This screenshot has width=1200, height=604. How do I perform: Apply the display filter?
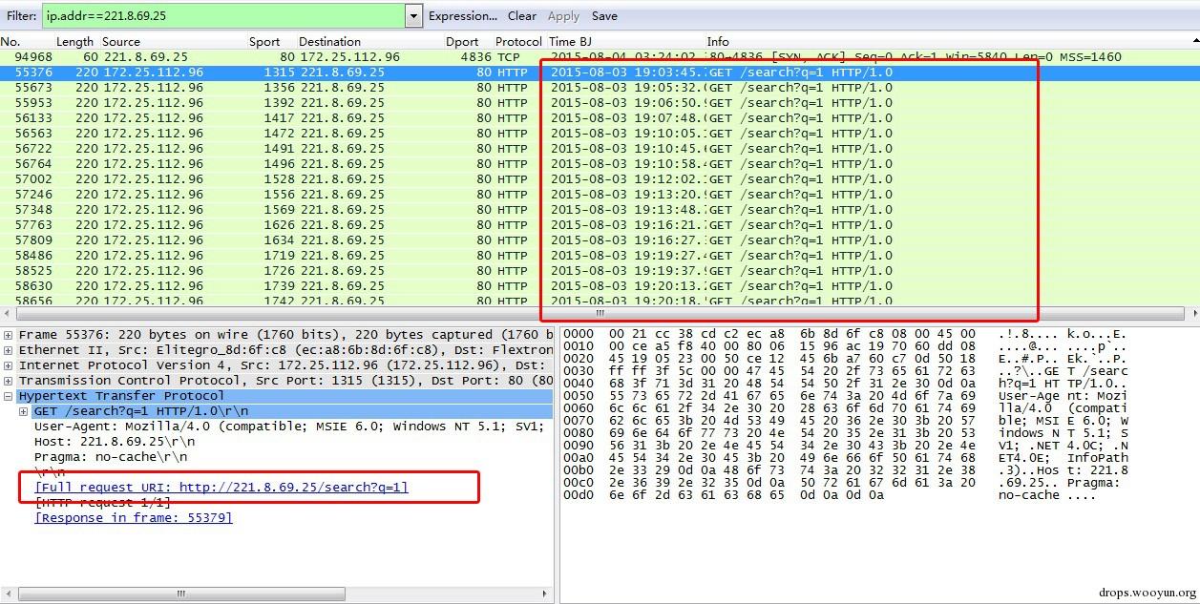(563, 16)
